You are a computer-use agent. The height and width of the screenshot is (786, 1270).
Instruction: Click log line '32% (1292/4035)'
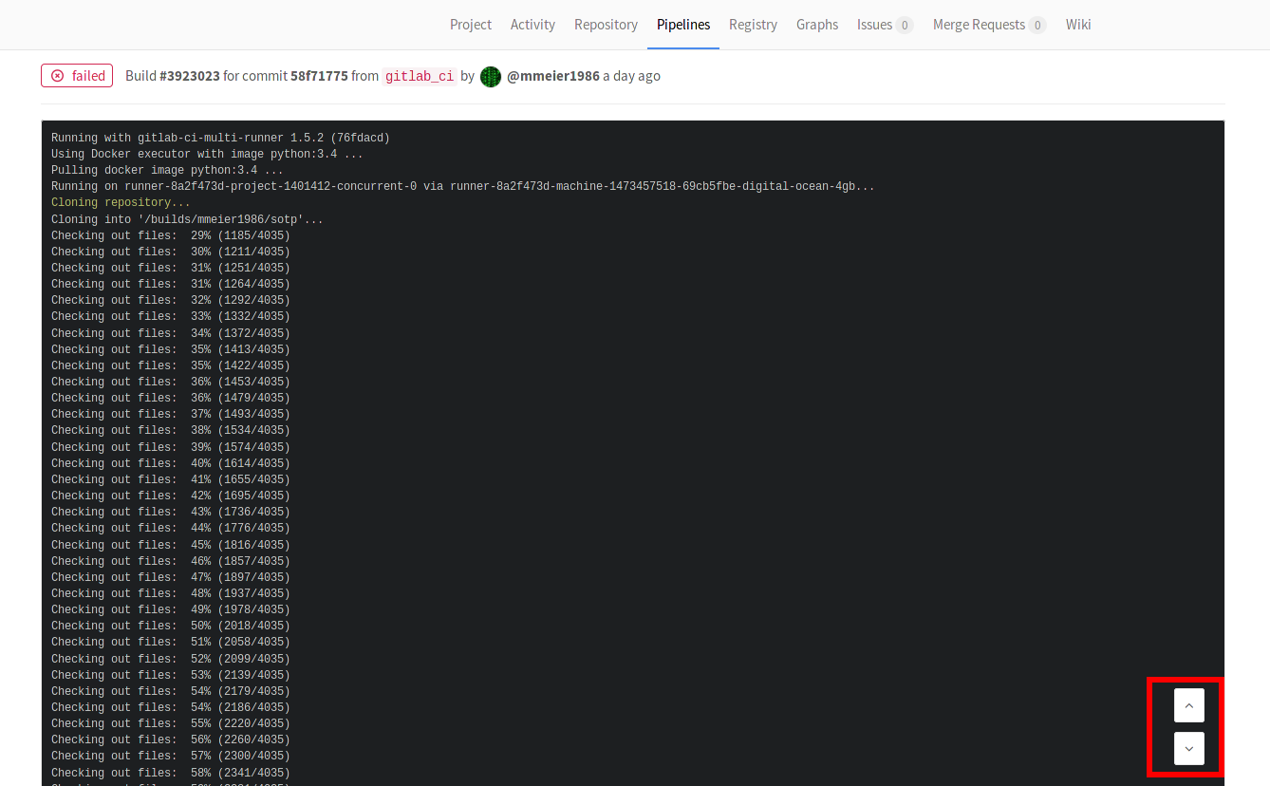coord(171,300)
